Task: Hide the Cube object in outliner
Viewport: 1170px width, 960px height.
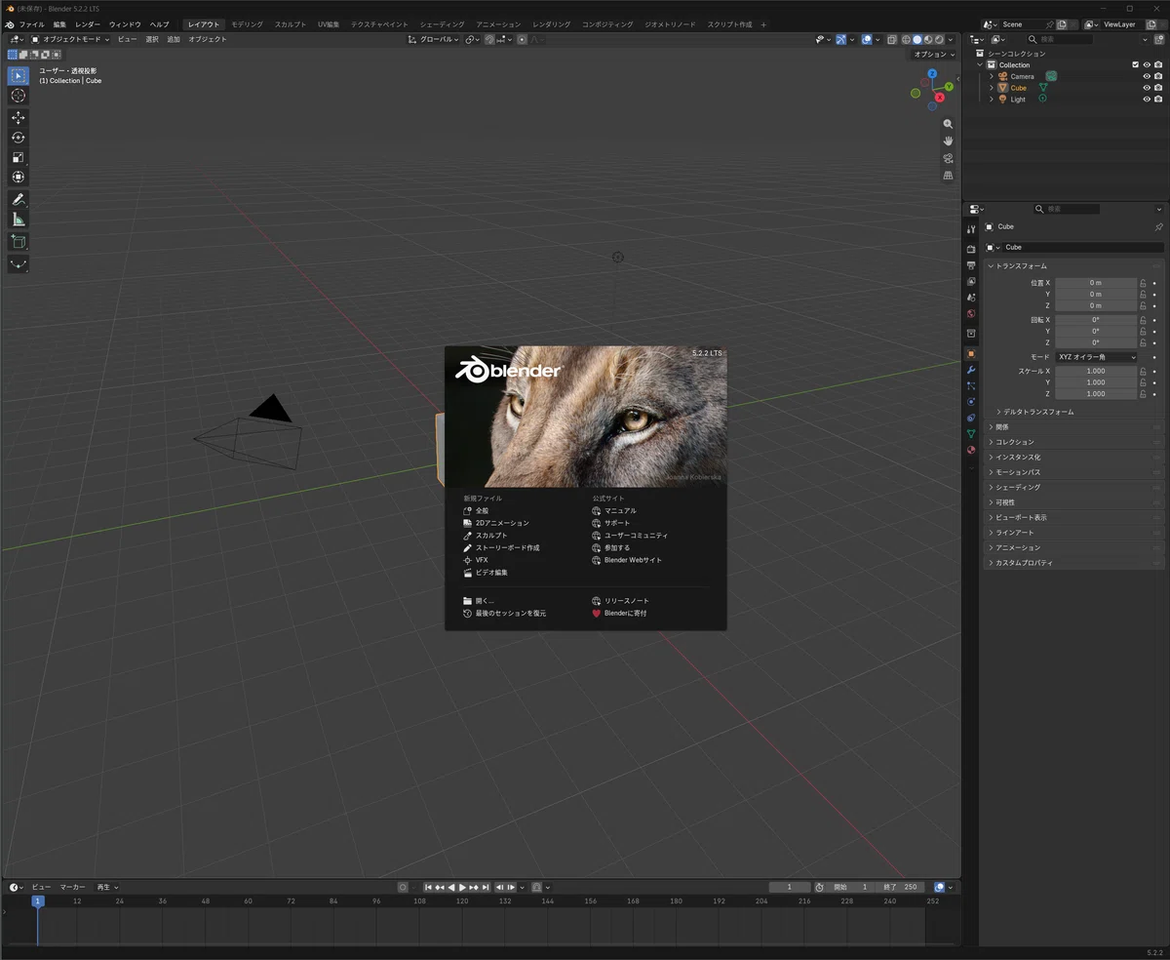Action: coord(1147,88)
